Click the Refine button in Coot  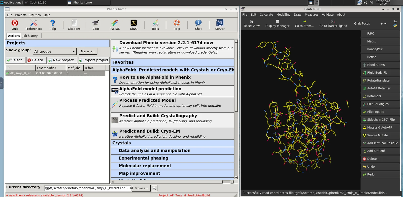(380, 57)
